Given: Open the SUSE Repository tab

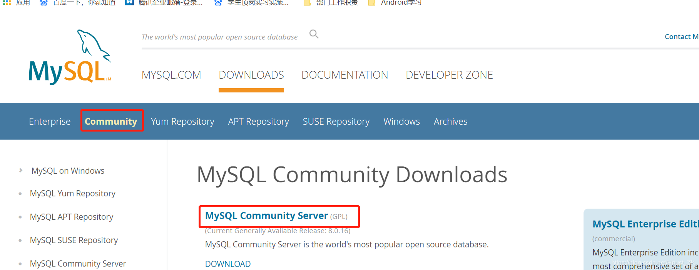Looking at the screenshot, I should coord(336,121).
